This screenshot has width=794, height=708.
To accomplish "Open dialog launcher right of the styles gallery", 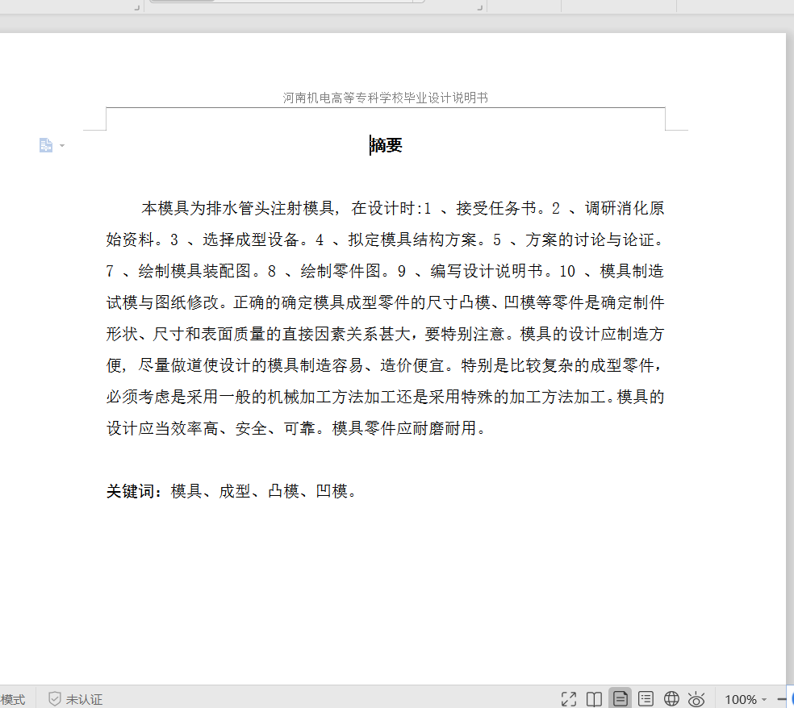I will (x=479, y=7).
